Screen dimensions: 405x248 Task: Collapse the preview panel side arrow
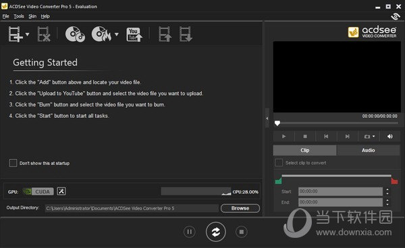267,119
